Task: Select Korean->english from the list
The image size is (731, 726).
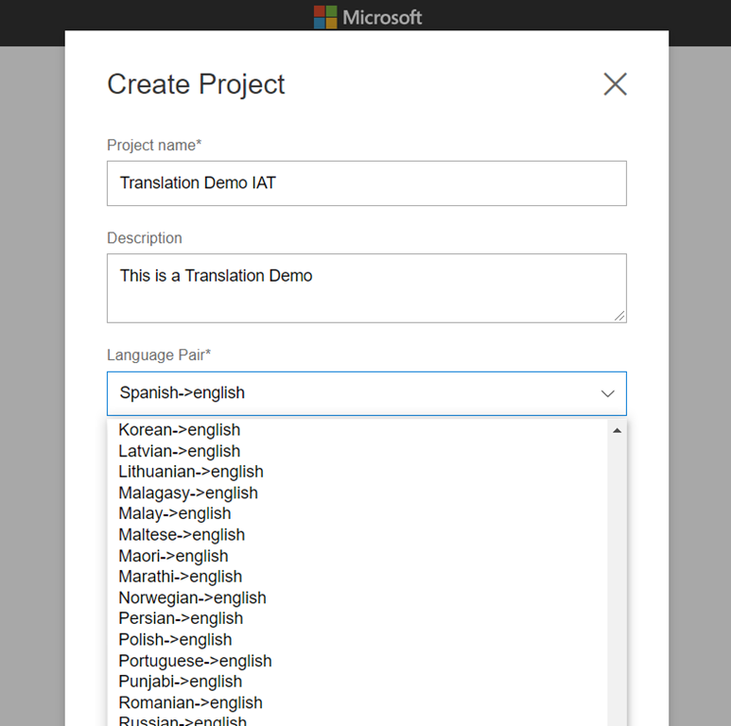Action: pos(180,430)
